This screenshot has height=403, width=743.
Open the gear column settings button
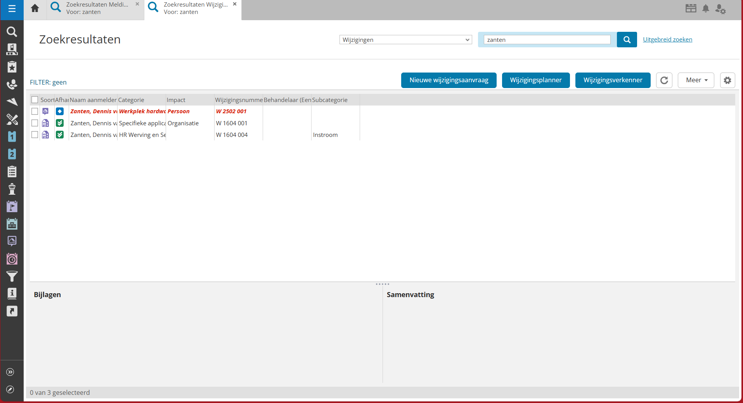click(727, 80)
